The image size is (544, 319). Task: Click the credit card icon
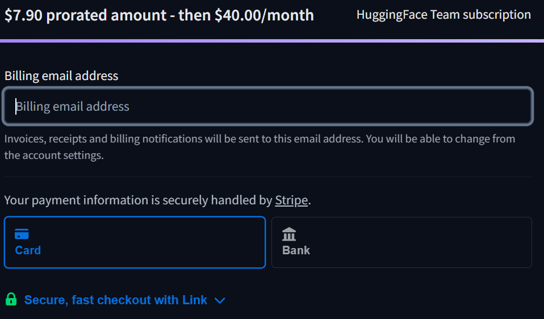pyautogui.click(x=22, y=234)
